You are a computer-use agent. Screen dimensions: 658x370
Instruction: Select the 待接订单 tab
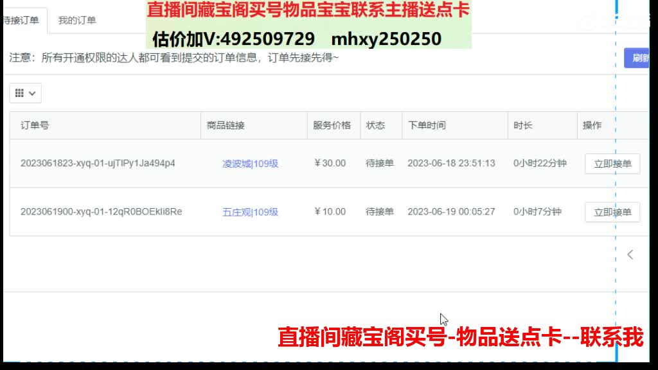22,20
